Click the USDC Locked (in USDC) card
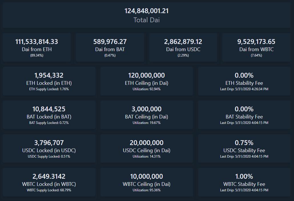This screenshot has height=201, width=294. click(x=49, y=148)
